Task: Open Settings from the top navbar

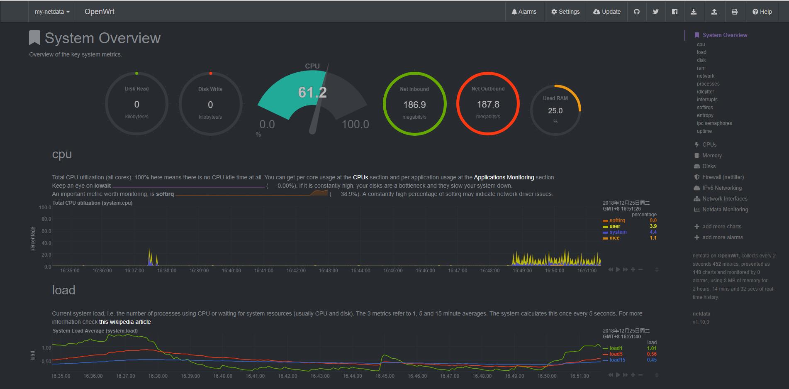Action: (x=565, y=12)
